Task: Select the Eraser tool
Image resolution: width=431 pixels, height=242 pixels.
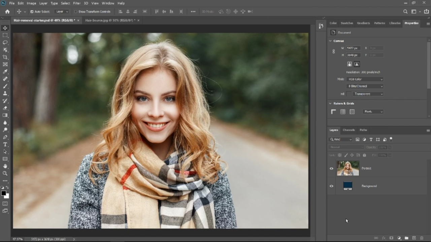Action: (5, 108)
